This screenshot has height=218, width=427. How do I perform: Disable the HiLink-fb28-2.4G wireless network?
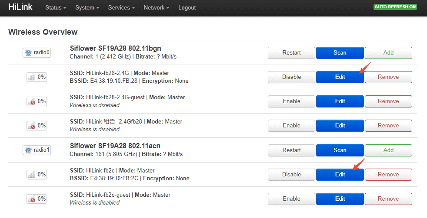click(x=291, y=77)
